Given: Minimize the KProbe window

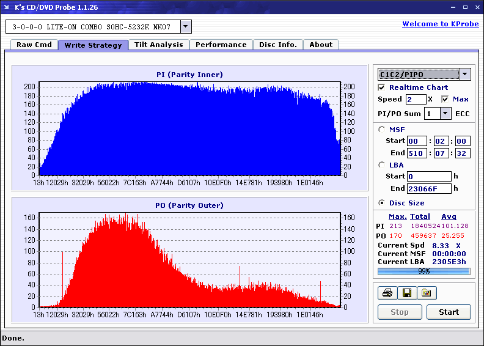Looking at the screenshot, I should (x=453, y=7).
